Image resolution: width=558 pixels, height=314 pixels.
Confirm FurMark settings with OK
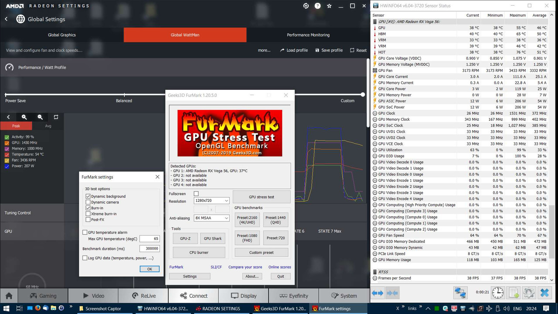coord(150,269)
